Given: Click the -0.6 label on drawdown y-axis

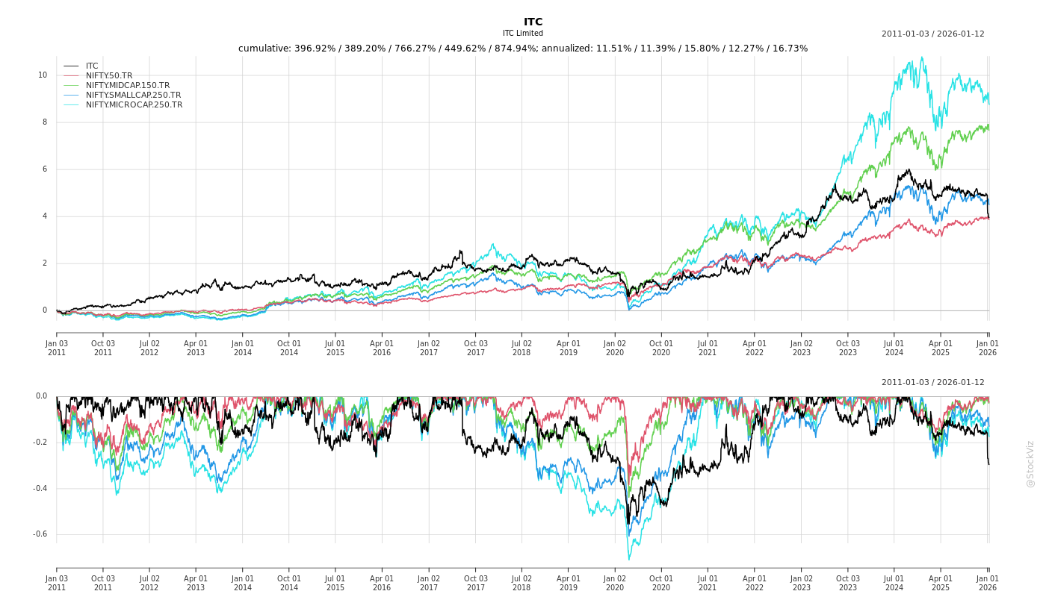Looking at the screenshot, I should click(40, 534).
